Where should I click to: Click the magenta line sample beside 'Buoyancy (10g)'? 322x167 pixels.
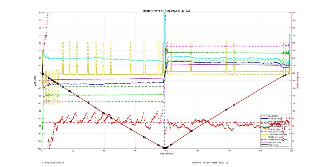click(264, 142)
